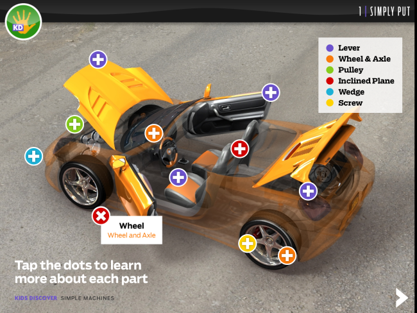The height and width of the screenshot is (313, 417).
Task: Click the blue Wedge legend dot
Action: [x=330, y=92]
